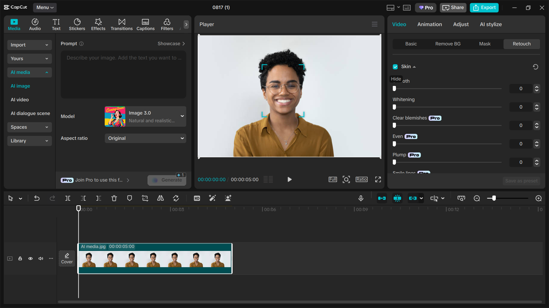549x308 pixels.
Task: Split the clip at playhead
Action: pos(68,198)
